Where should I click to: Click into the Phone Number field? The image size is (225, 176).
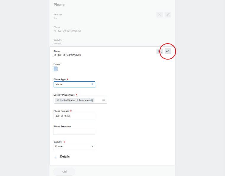74,116
